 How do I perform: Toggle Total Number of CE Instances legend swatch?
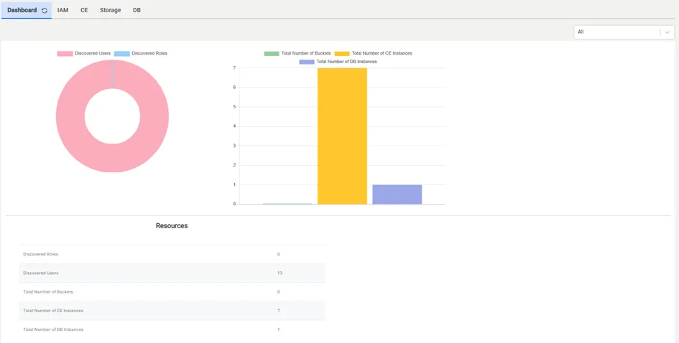[342, 54]
